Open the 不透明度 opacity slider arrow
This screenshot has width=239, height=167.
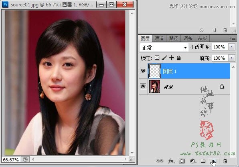coord(231,47)
